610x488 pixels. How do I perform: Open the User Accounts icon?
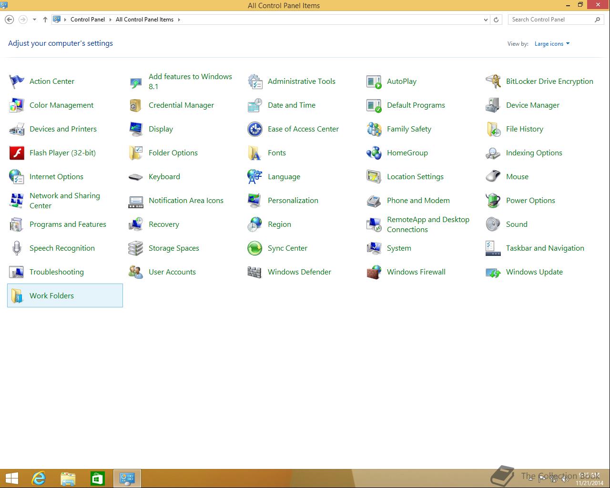tap(136, 272)
